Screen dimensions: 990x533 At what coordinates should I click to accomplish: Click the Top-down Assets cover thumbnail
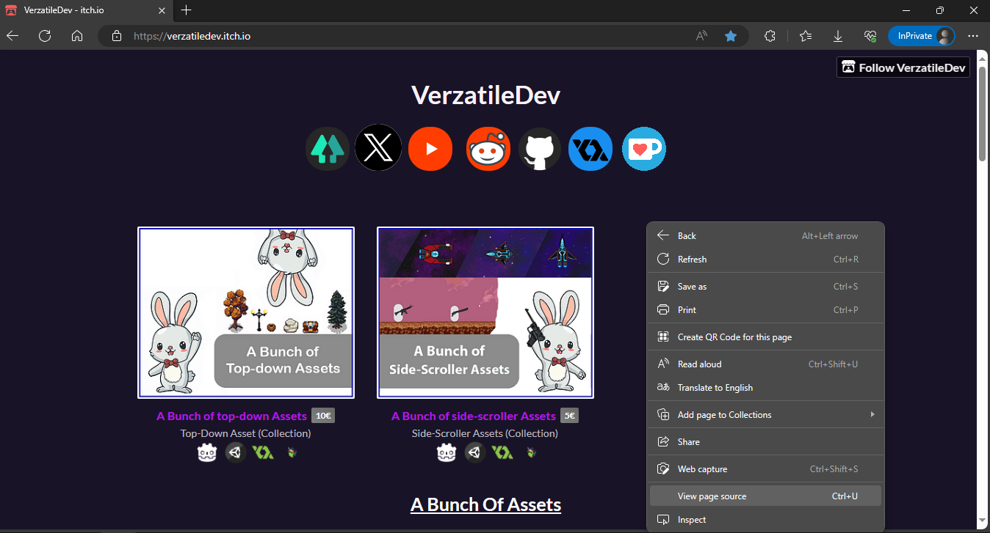click(246, 312)
